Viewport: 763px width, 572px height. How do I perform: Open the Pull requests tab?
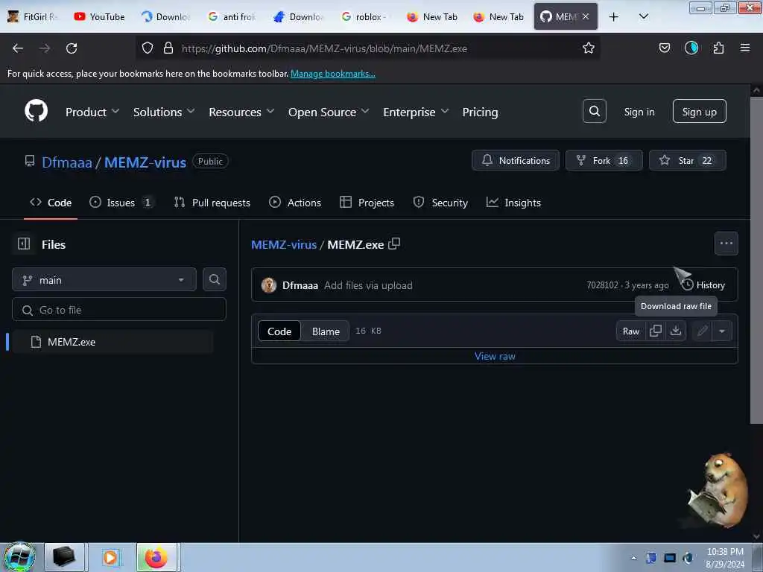point(212,203)
